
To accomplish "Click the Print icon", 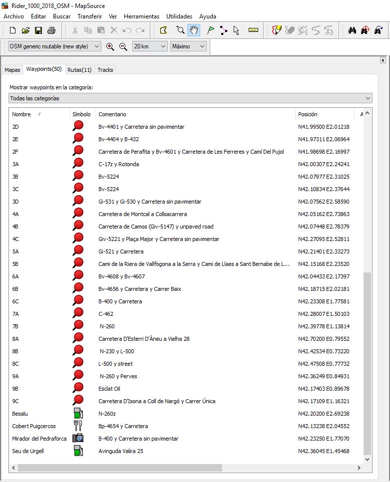I will pos(51,30).
